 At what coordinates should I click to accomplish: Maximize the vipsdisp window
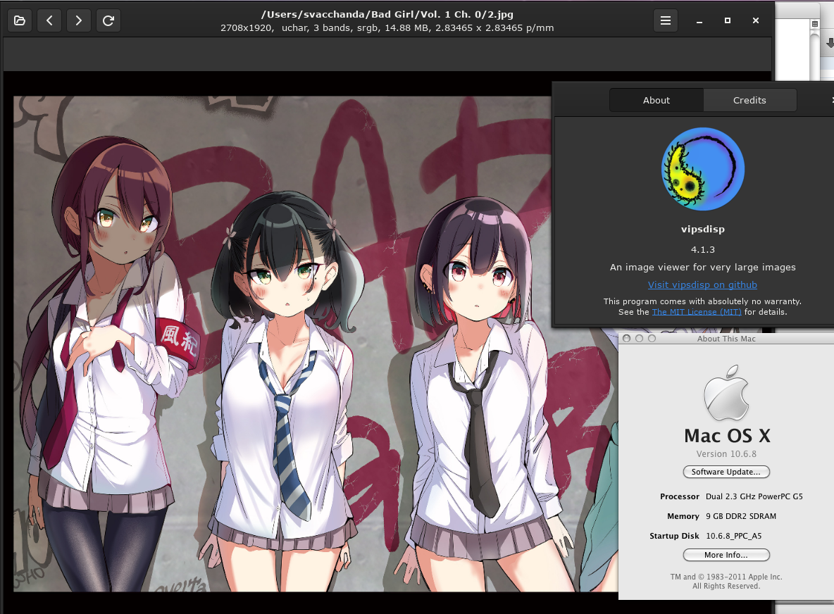(728, 20)
